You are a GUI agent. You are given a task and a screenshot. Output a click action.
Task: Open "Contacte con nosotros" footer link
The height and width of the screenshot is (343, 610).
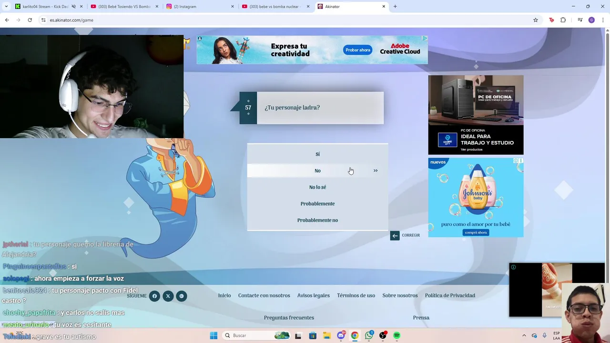pos(264,295)
